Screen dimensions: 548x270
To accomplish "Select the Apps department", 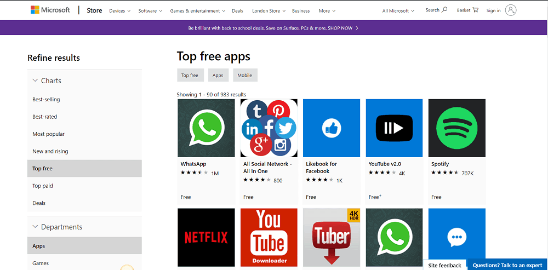I will coord(84,246).
